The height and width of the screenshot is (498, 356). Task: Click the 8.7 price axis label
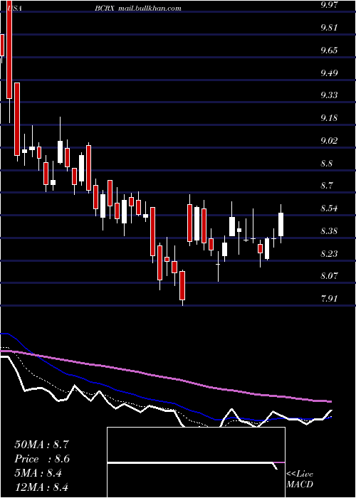pos(327,185)
